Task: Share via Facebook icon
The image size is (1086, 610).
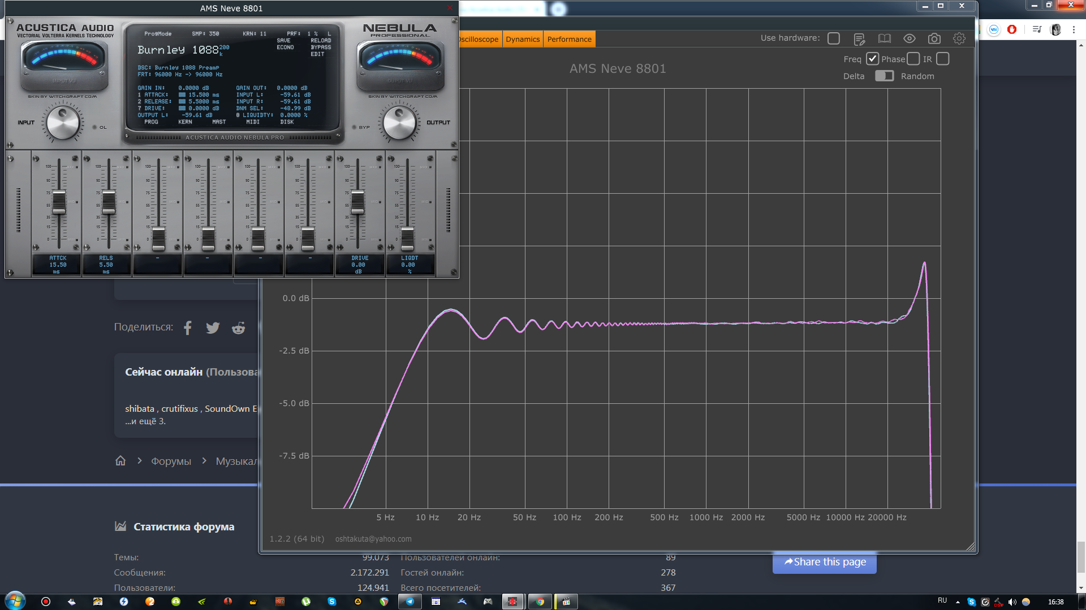Action: click(x=188, y=328)
